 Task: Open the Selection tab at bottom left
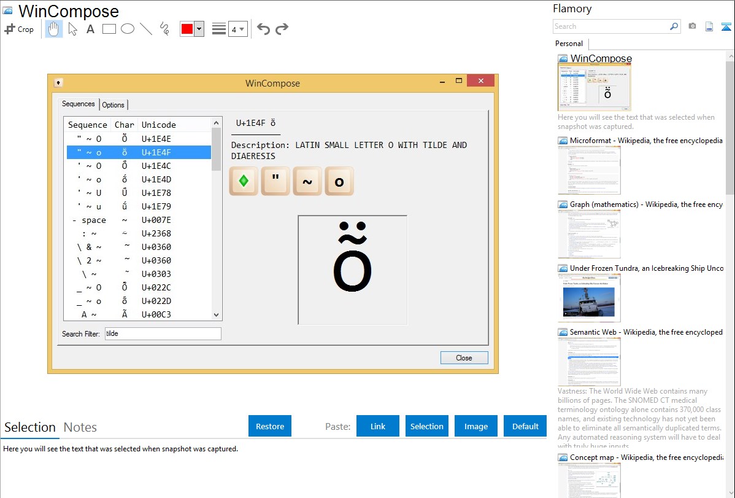tap(30, 427)
